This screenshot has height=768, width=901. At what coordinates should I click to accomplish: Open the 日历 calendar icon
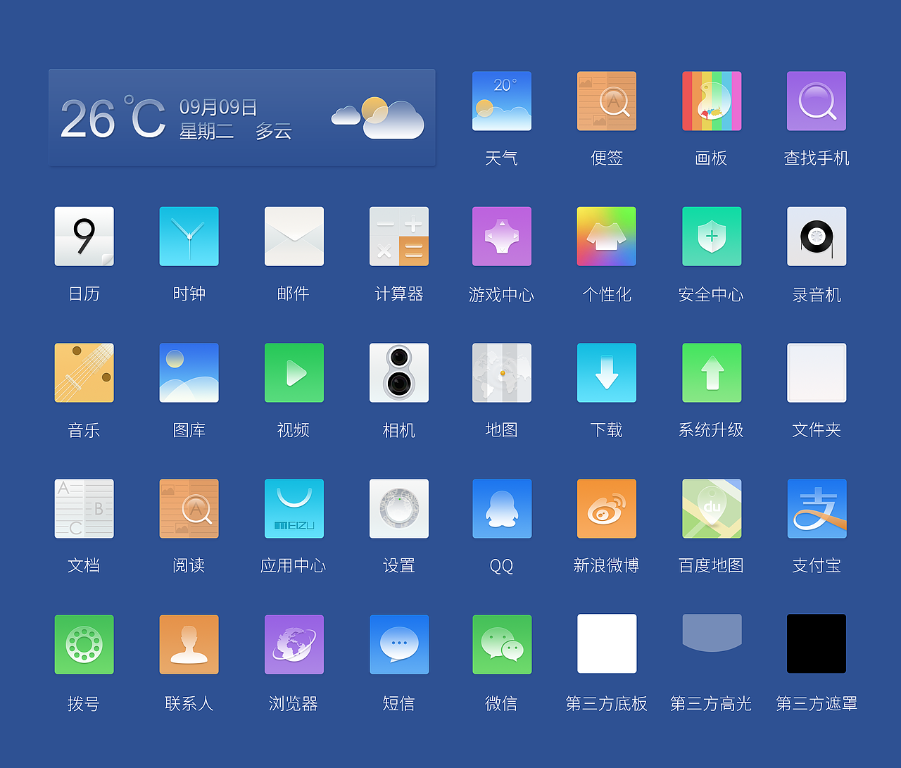[x=84, y=237]
